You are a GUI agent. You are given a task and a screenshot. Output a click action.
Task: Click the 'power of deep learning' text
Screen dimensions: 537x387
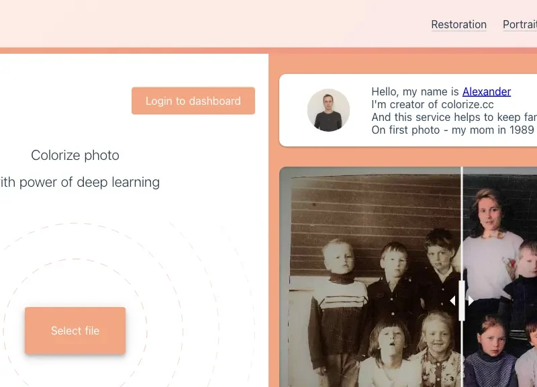(89, 182)
